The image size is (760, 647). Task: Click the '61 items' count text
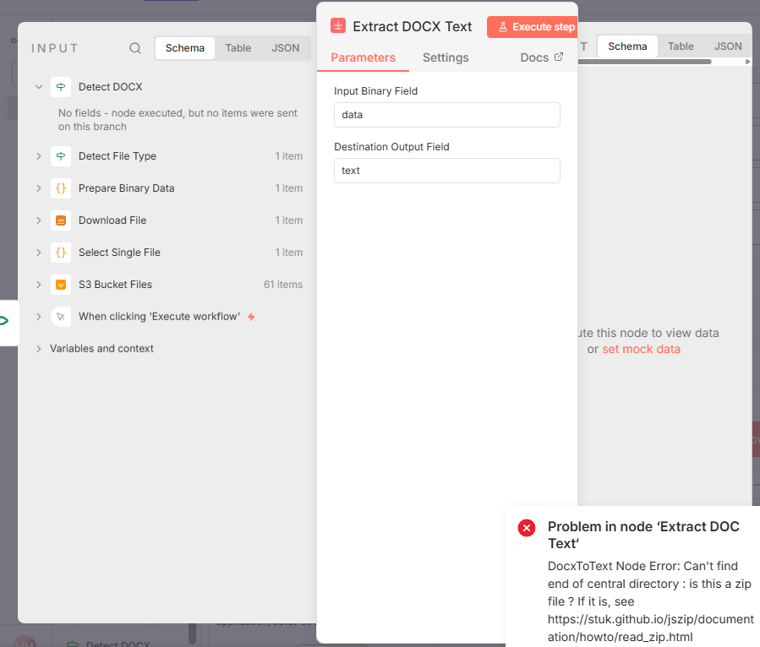283,285
